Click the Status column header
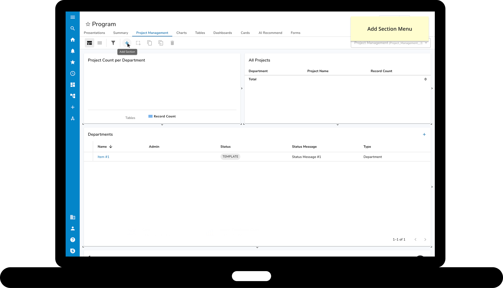Viewport: 503px width, 288px height. point(225,147)
